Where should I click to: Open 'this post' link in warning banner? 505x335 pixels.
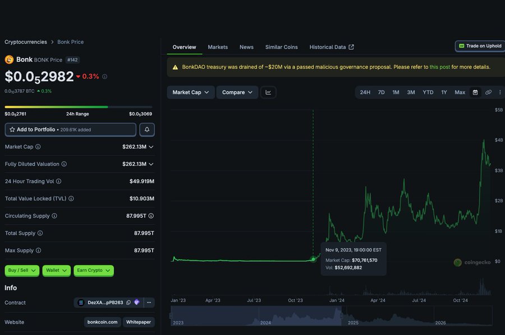pyautogui.click(x=439, y=67)
